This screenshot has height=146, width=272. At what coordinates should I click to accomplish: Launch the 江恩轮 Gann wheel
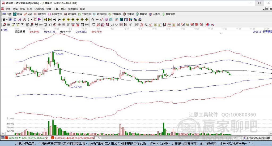[x=128, y=14]
